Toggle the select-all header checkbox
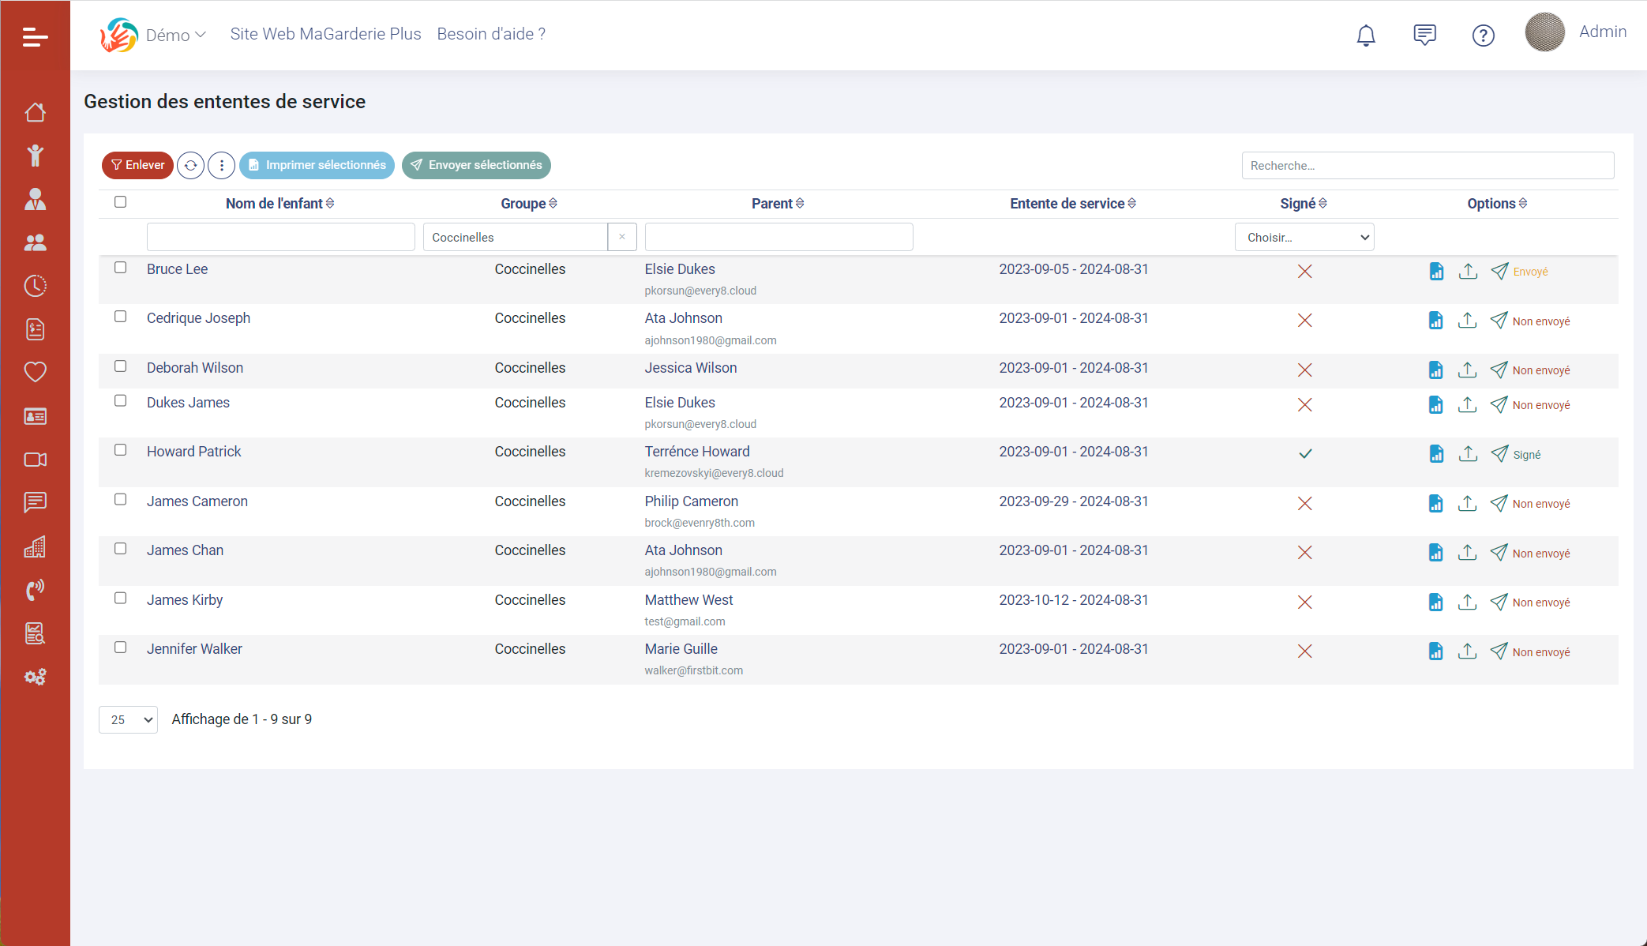The height and width of the screenshot is (946, 1647). tap(120, 202)
